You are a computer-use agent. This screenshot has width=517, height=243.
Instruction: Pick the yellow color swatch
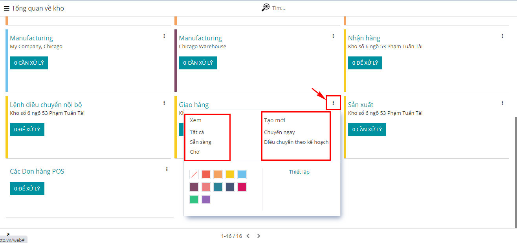230,174
